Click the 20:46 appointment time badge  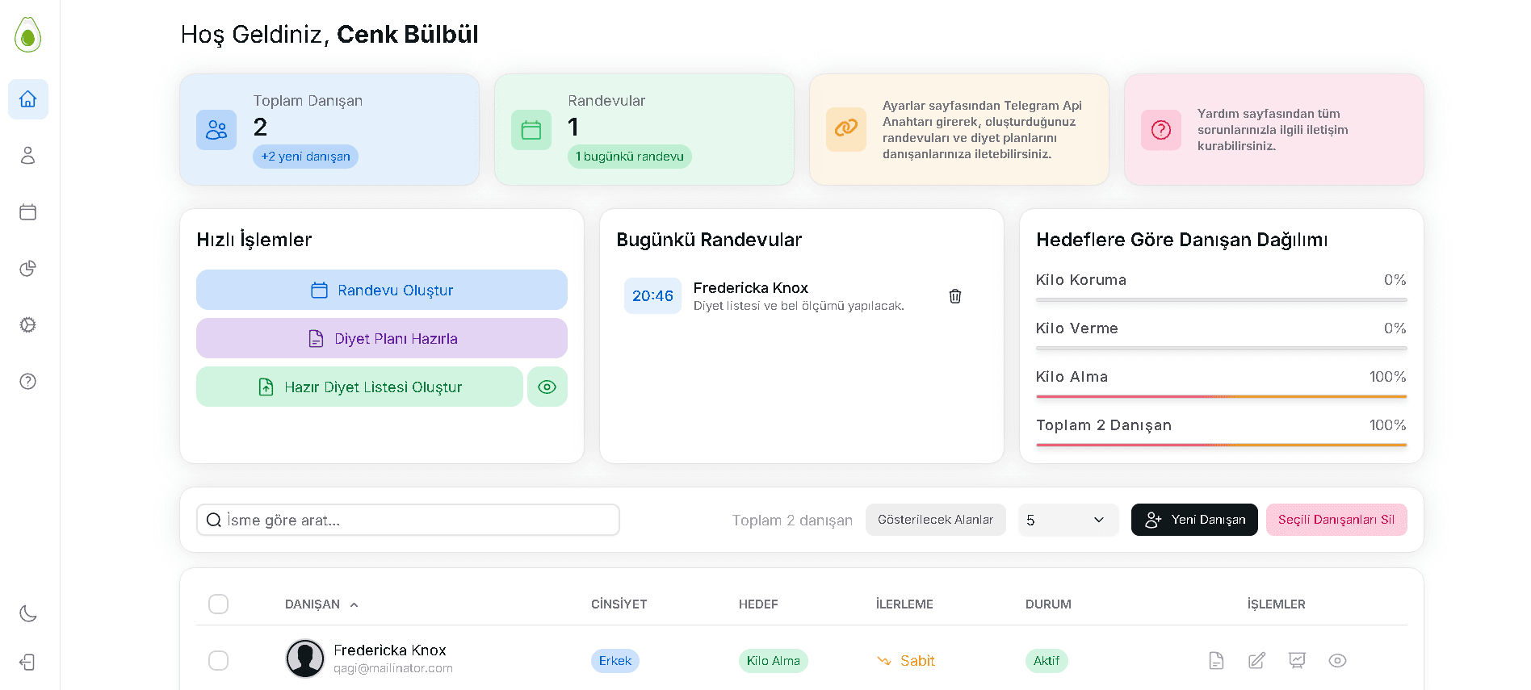point(652,296)
